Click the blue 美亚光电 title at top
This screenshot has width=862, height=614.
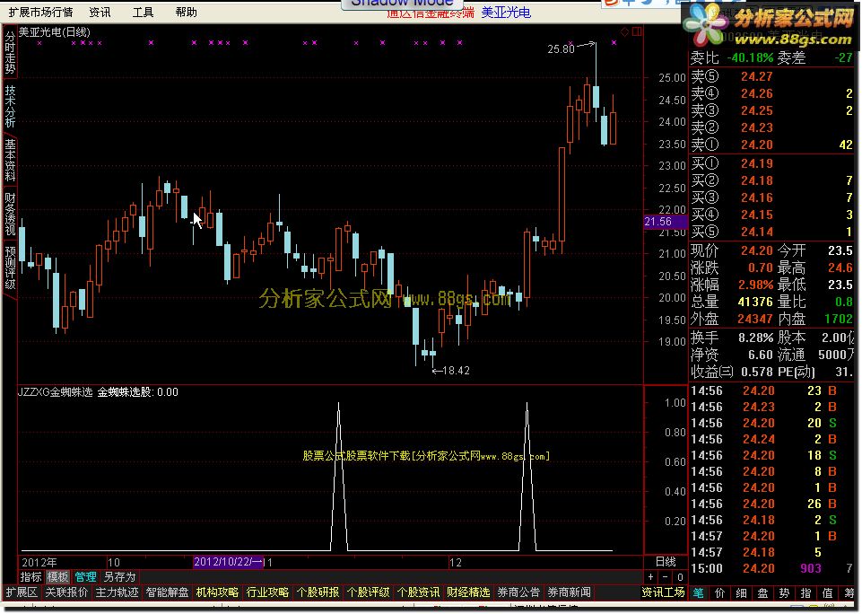506,12
